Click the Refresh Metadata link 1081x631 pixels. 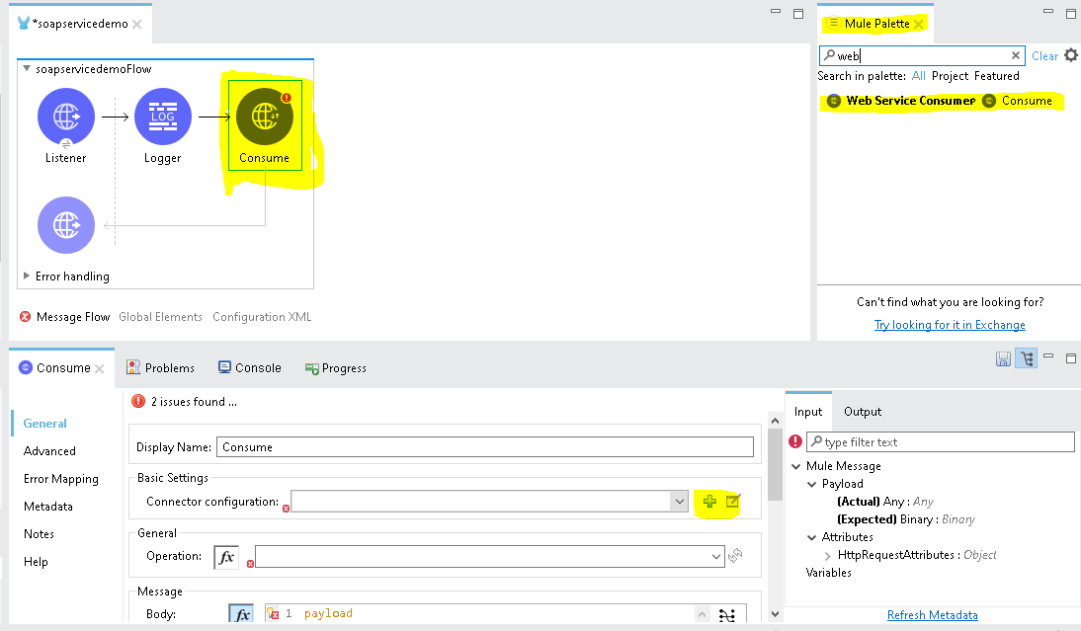click(x=932, y=614)
